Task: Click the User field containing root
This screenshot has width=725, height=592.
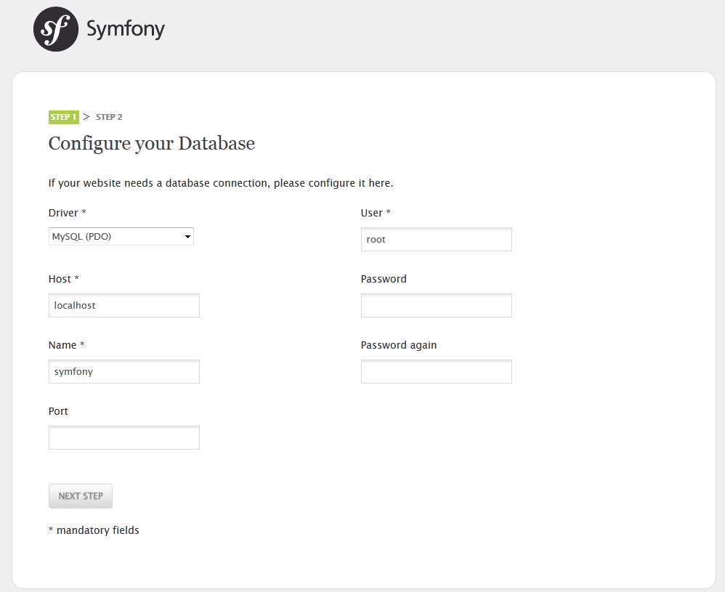Action: point(436,240)
